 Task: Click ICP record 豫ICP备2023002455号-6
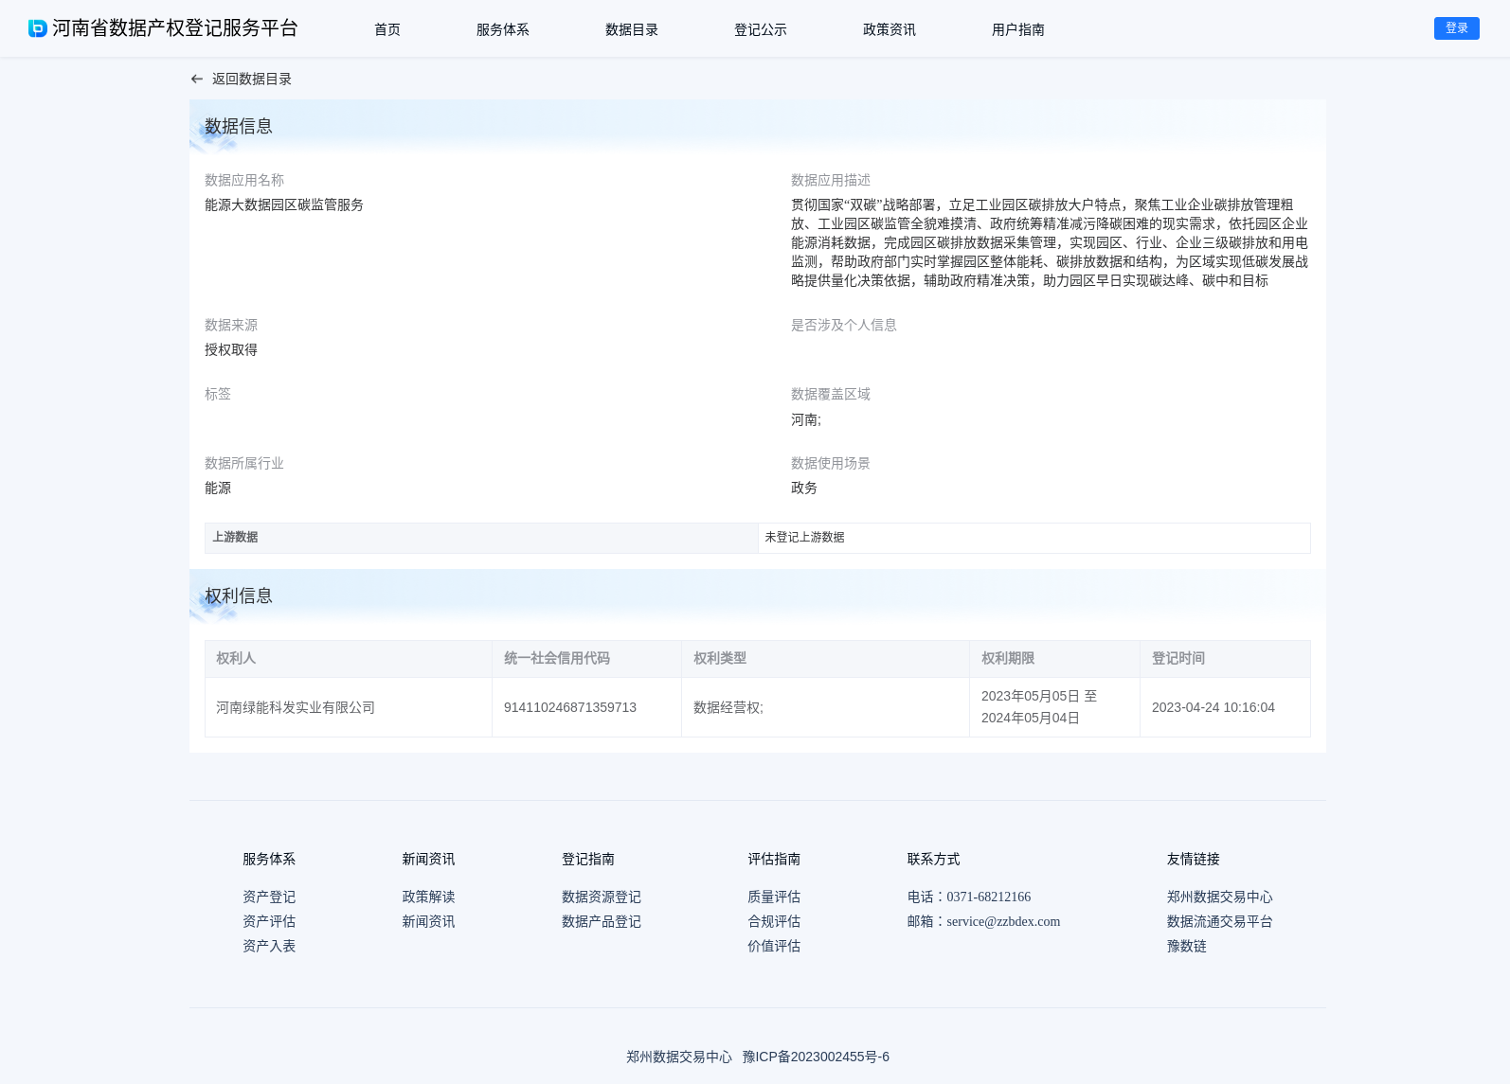click(x=816, y=1057)
